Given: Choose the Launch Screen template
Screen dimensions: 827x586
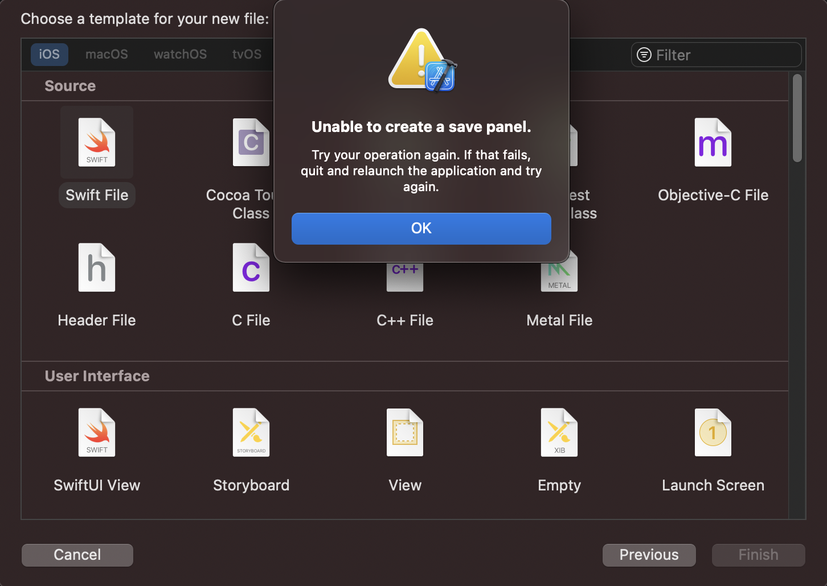Looking at the screenshot, I should point(713,449).
